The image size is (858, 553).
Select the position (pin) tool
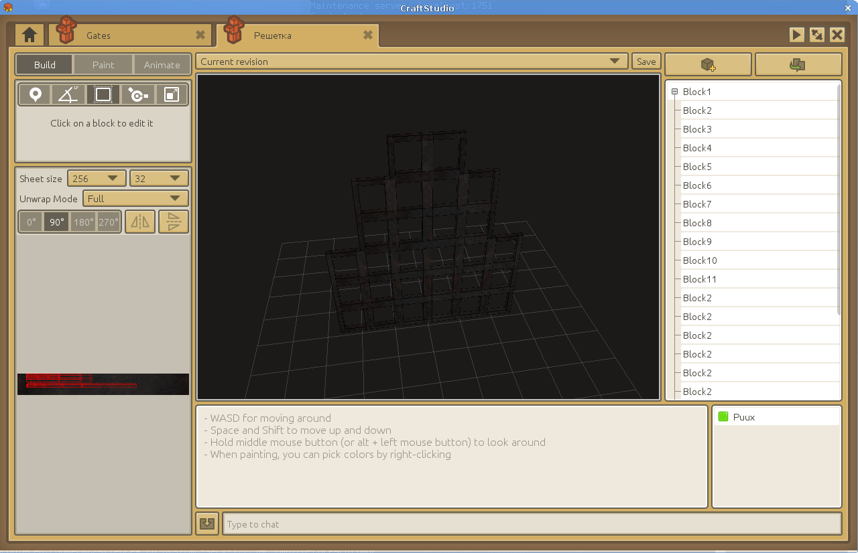(x=35, y=95)
